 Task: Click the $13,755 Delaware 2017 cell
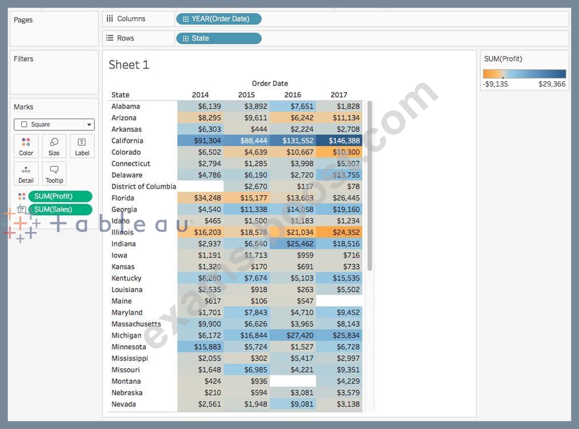click(339, 175)
